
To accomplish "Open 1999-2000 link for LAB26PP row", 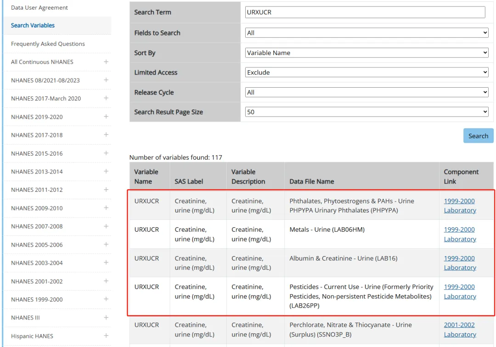I will pos(459,286).
